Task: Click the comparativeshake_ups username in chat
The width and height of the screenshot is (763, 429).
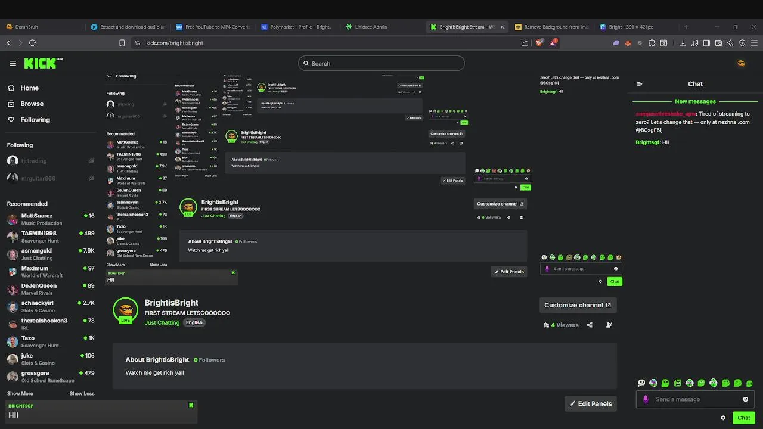Action: tap(665, 113)
